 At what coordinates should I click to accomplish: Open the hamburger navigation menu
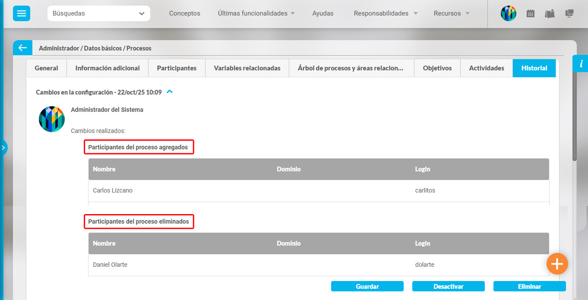21,13
